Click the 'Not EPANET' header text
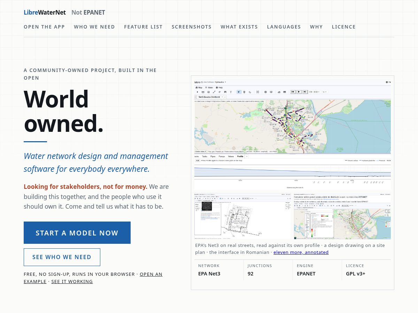The height and width of the screenshot is (313, 418). (88, 13)
